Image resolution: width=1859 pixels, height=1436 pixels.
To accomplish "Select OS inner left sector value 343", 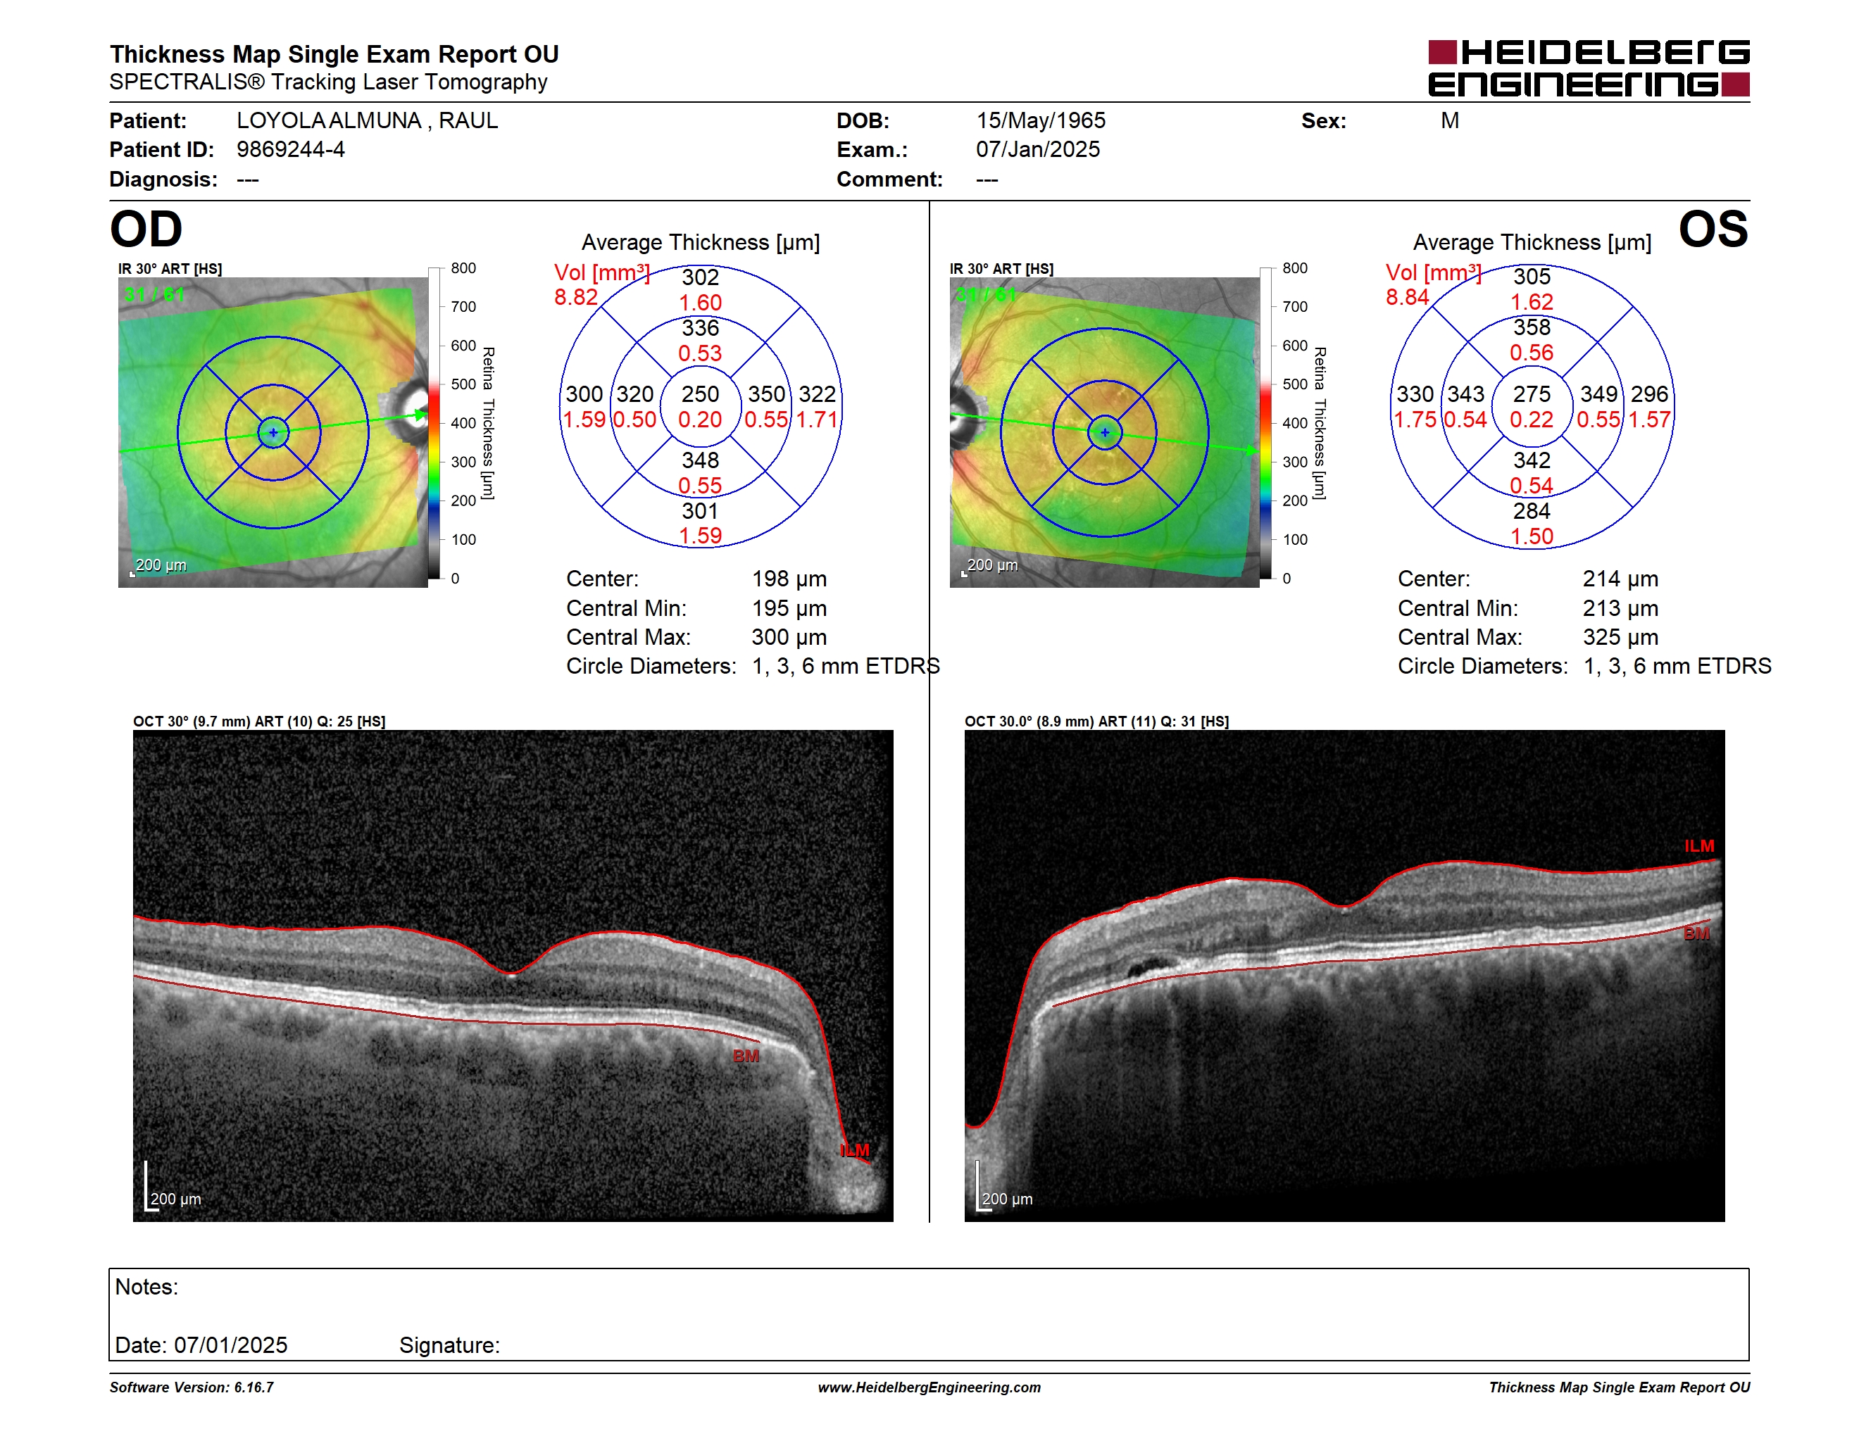I will tap(1467, 394).
